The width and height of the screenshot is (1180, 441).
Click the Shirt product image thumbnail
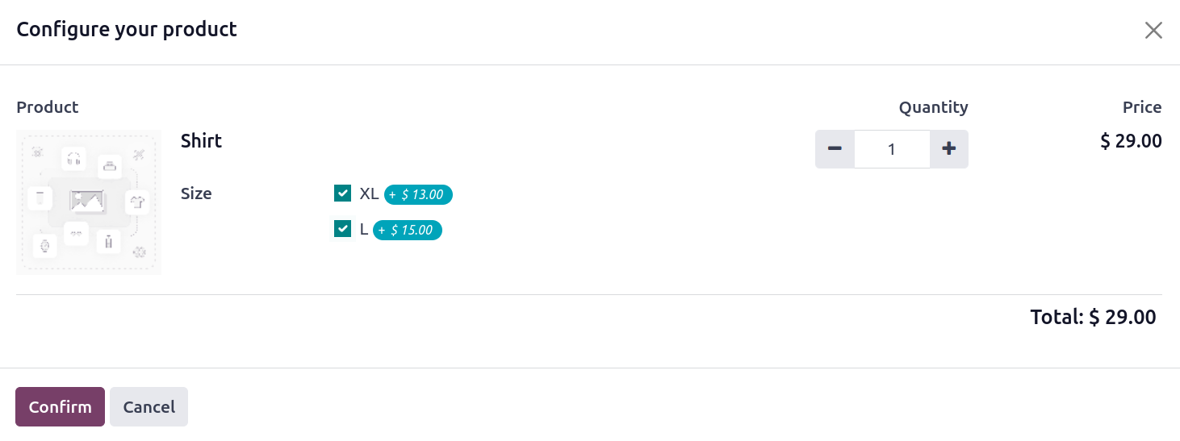[89, 202]
